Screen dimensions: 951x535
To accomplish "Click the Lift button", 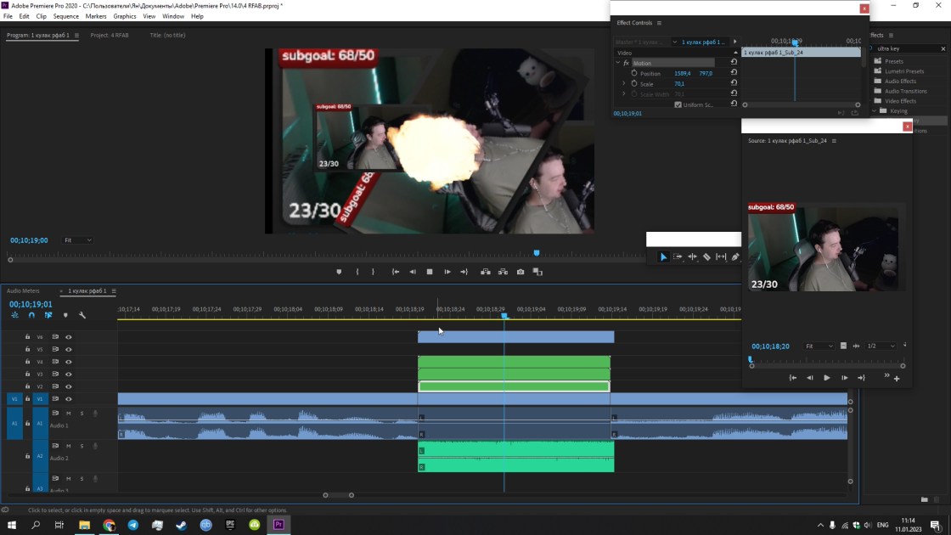I will (x=486, y=272).
